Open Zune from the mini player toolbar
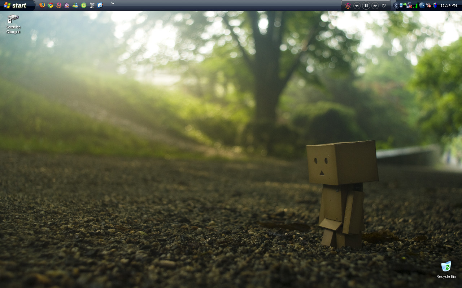The width and height of the screenshot is (462, 288). point(348,6)
